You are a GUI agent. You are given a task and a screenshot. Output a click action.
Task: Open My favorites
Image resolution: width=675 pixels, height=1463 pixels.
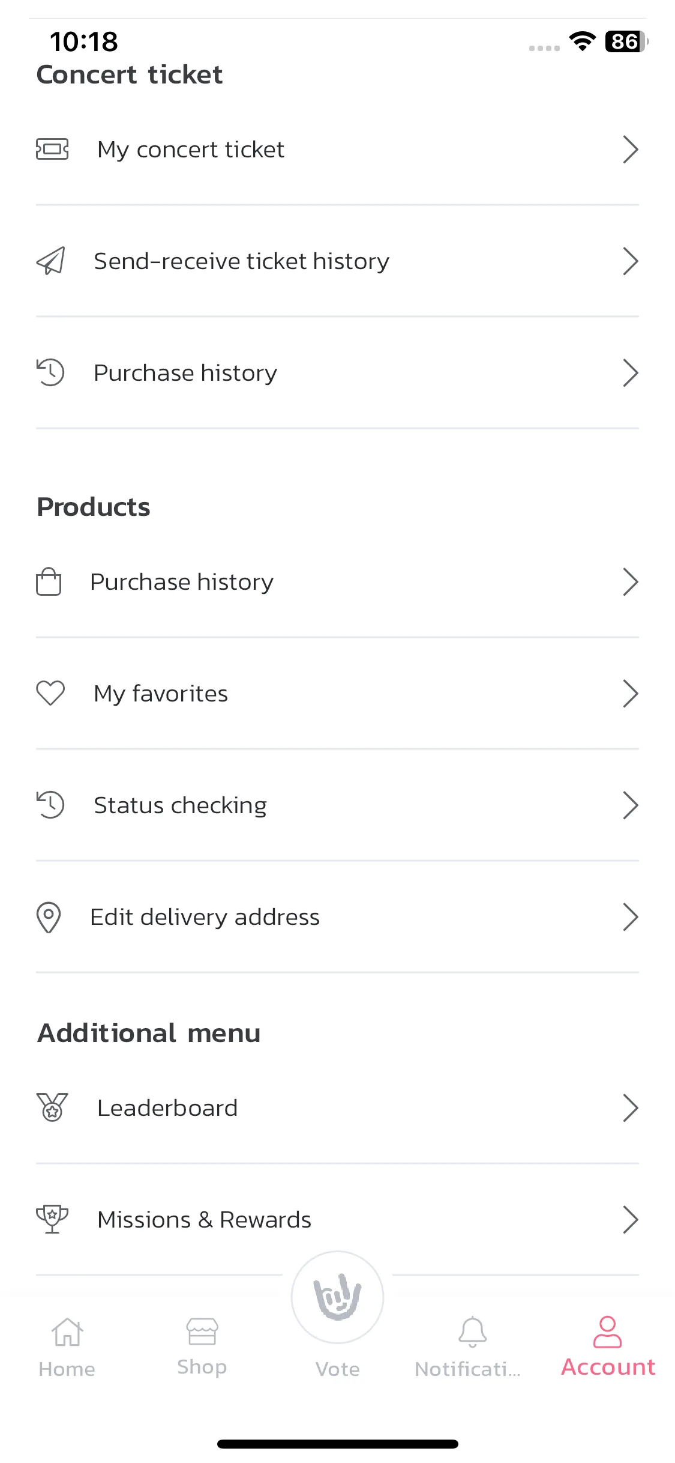coord(337,693)
